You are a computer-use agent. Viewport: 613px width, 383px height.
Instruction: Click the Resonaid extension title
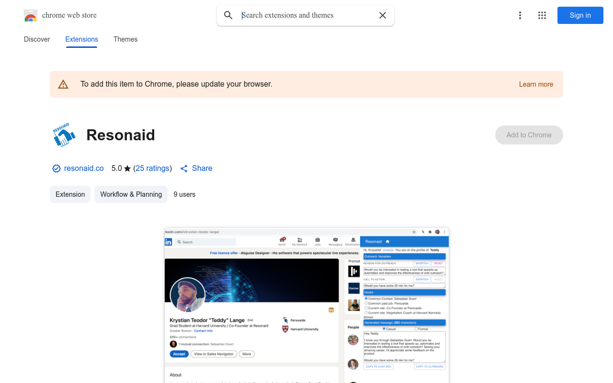coord(121,135)
